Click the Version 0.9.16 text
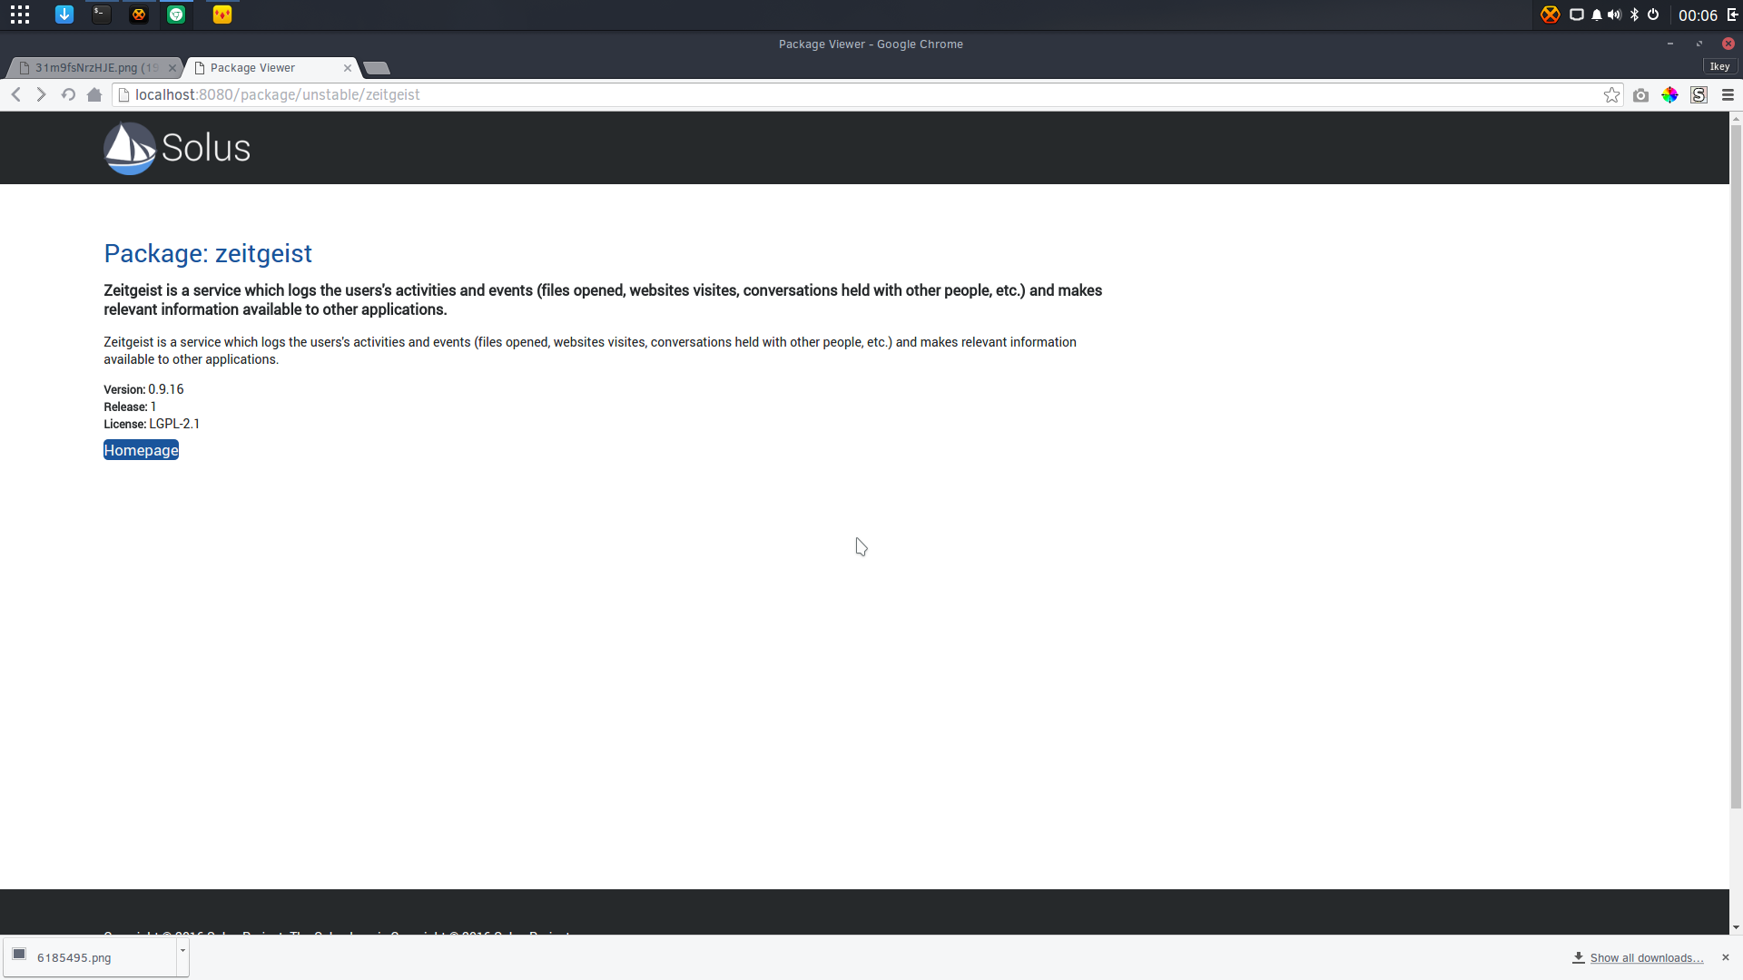The height and width of the screenshot is (980, 1743). pos(143,389)
